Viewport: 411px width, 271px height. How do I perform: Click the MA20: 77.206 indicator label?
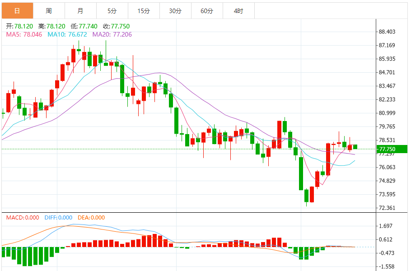112,35
